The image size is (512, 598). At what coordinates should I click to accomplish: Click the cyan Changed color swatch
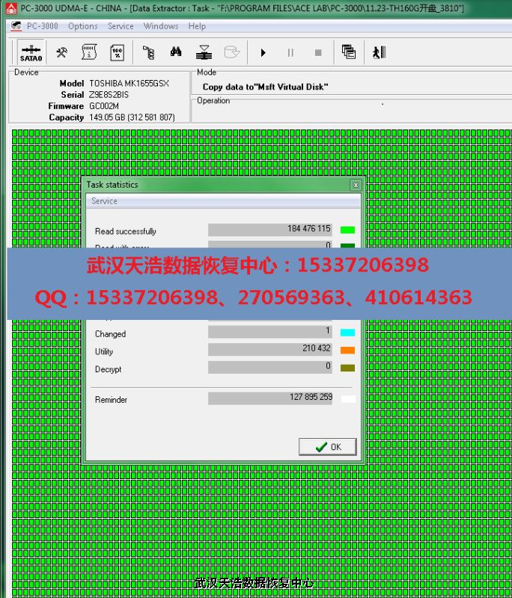347,333
